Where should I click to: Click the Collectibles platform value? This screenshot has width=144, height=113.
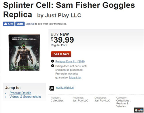tap(57, 101)
